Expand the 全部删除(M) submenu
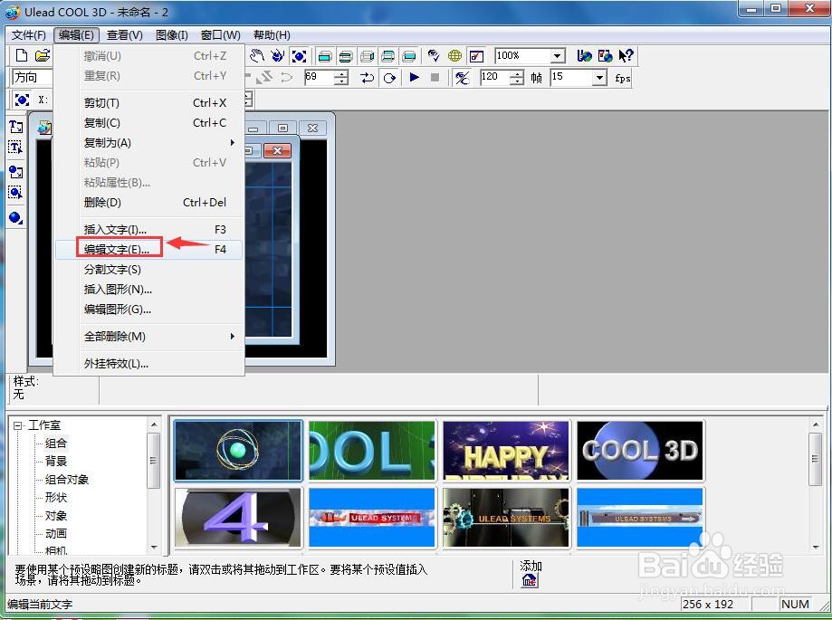832x620 pixels. point(148,337)
